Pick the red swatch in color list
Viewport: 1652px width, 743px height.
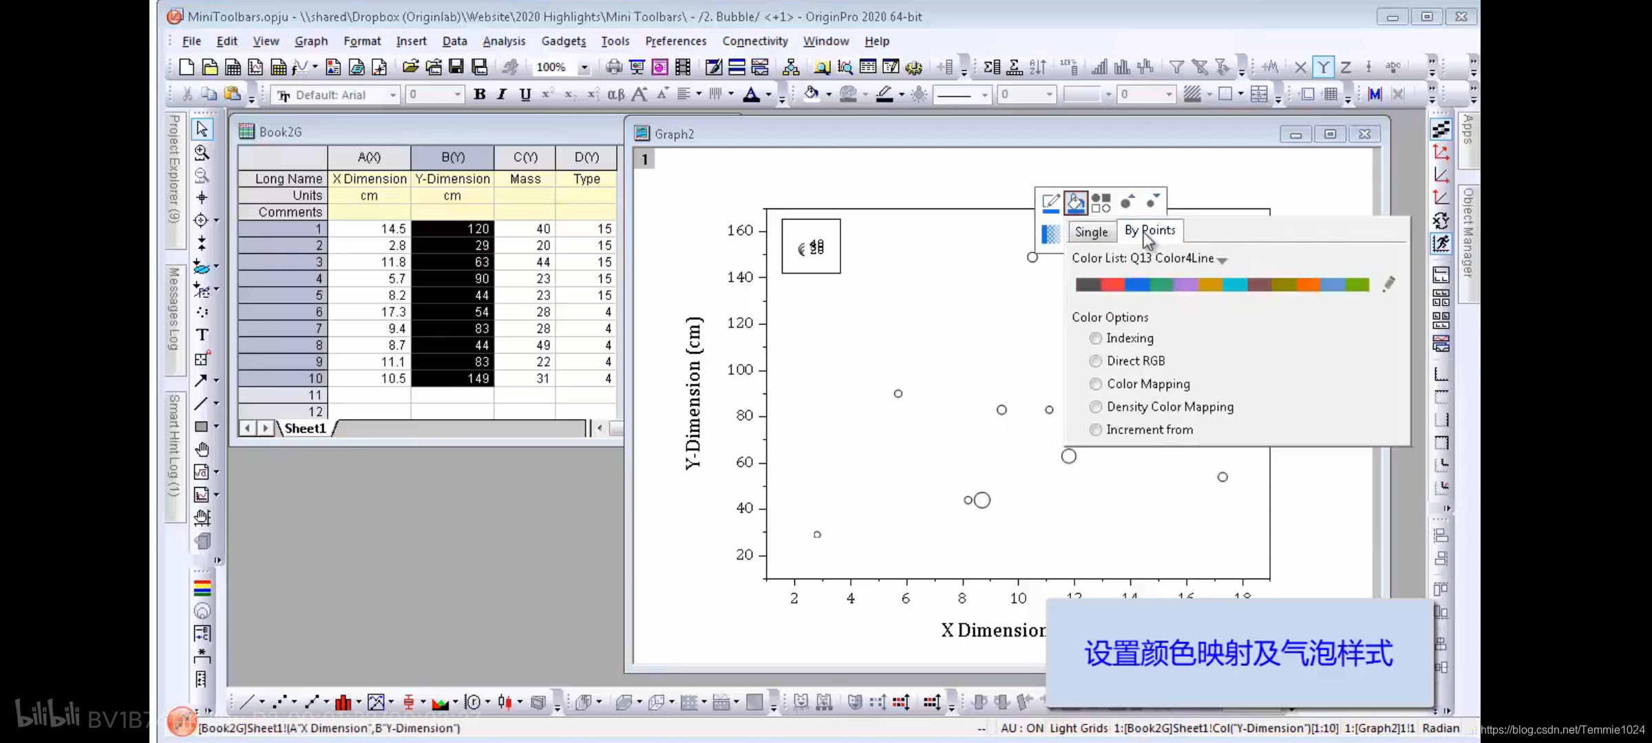click(1112, 285)
